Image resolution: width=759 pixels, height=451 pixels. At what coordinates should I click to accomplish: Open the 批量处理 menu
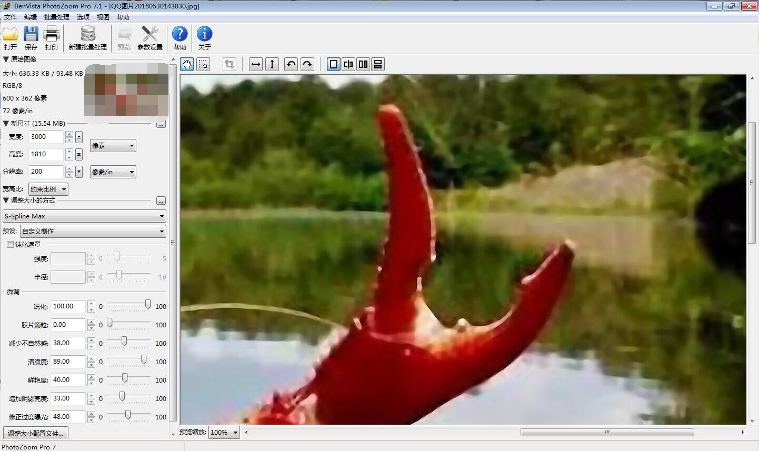[57, 17]
